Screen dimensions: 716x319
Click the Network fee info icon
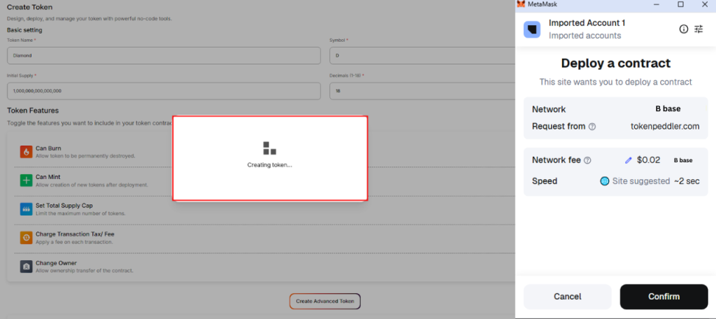(587, 160)
